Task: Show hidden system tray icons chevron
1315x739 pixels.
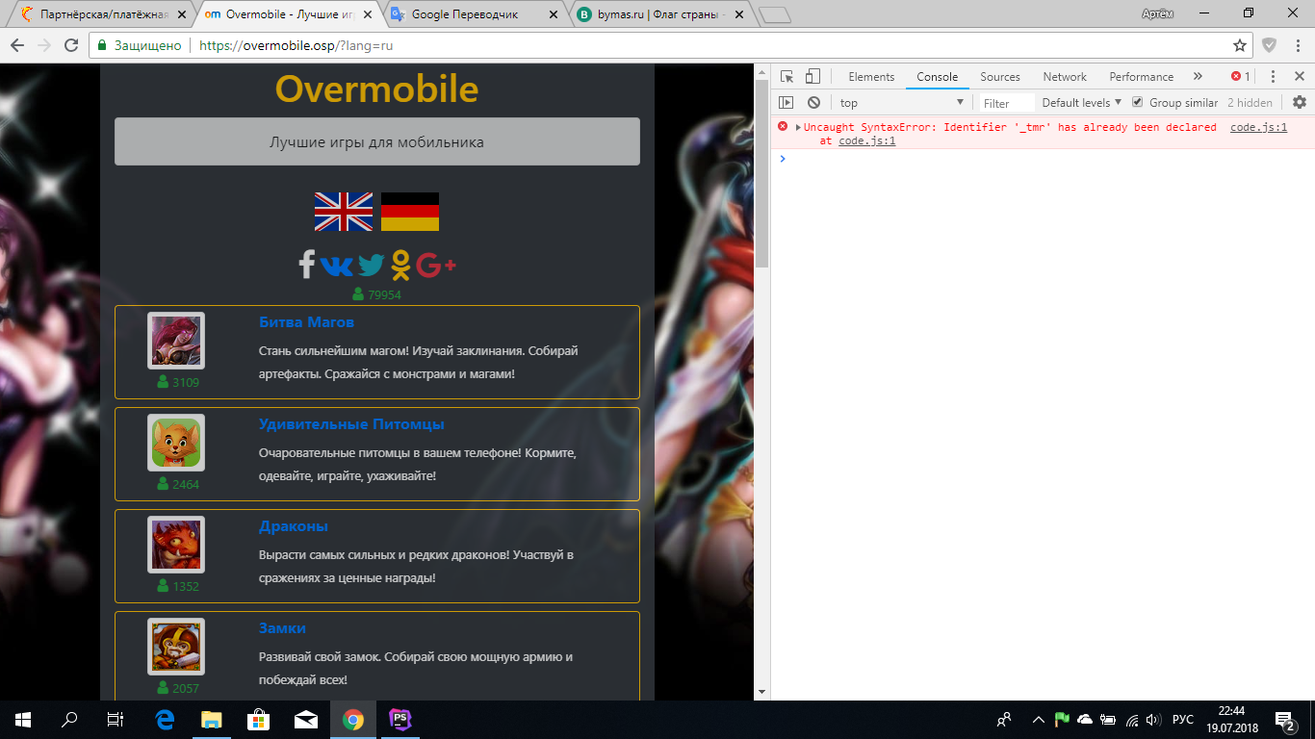Action: click(x=1038, y=720)
